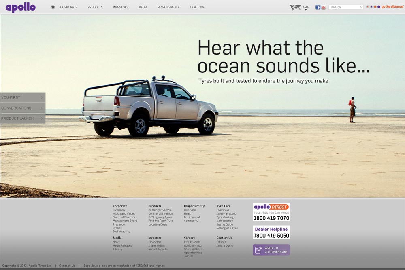This screenshot has width=405, height=270.
Task: Click the Apollo logo
Action: [21, 7]
